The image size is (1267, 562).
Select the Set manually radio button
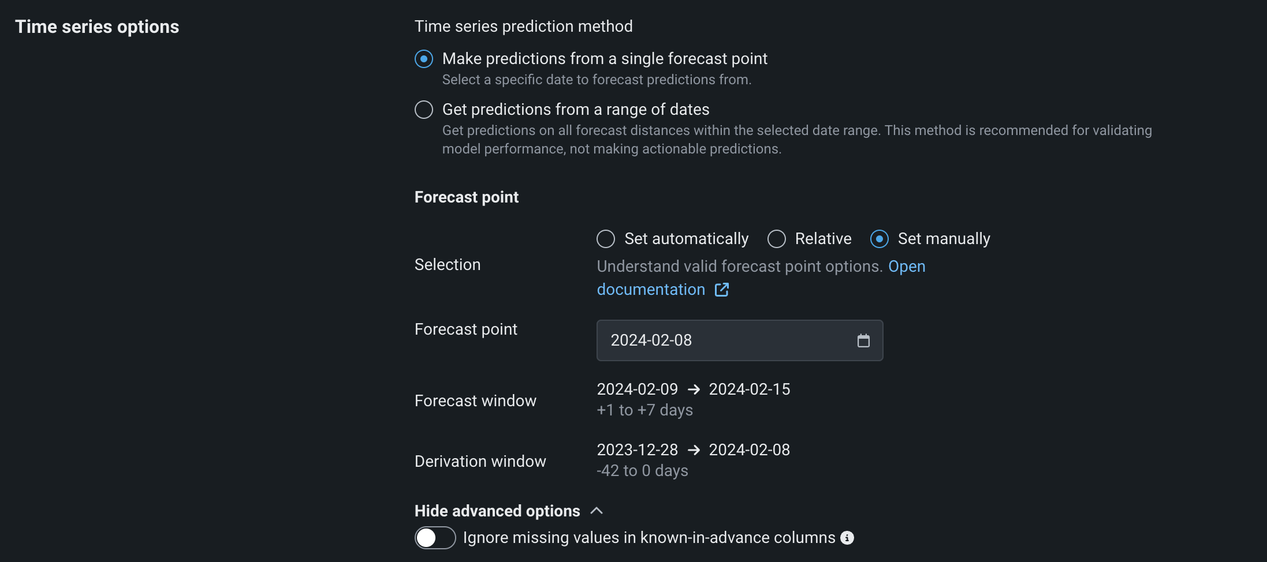[880, 239]
